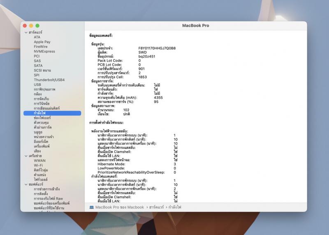Screen dimensions: 329x235
Task: Select เสียง audio entry
Action: click(x=37, y=151)
